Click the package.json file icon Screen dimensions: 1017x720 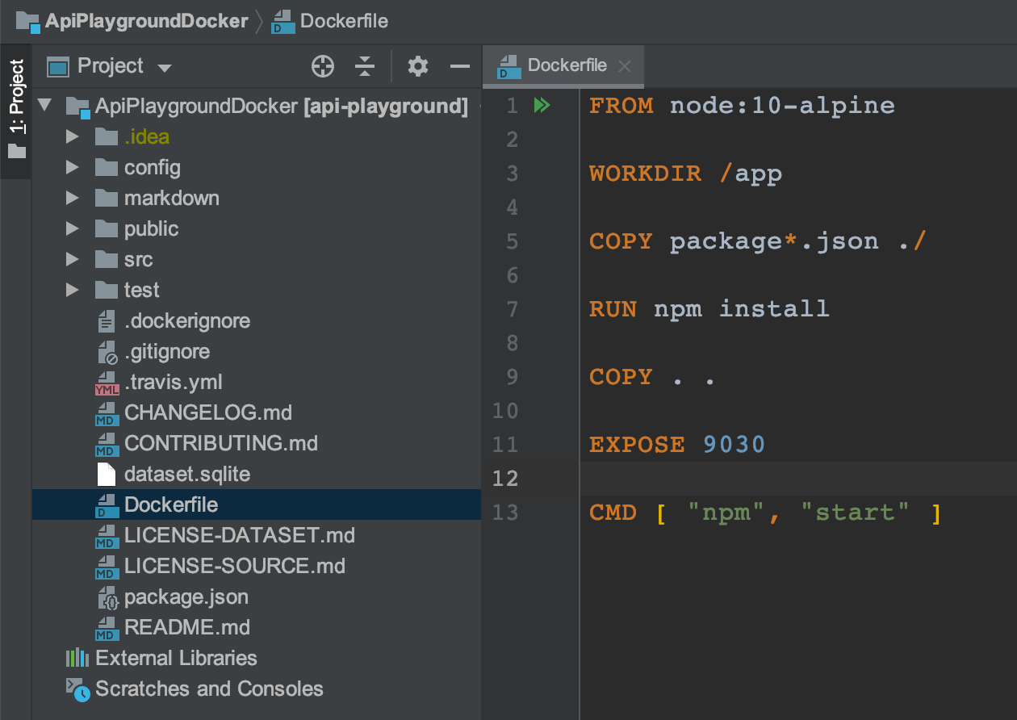click(x=107, y=598)
